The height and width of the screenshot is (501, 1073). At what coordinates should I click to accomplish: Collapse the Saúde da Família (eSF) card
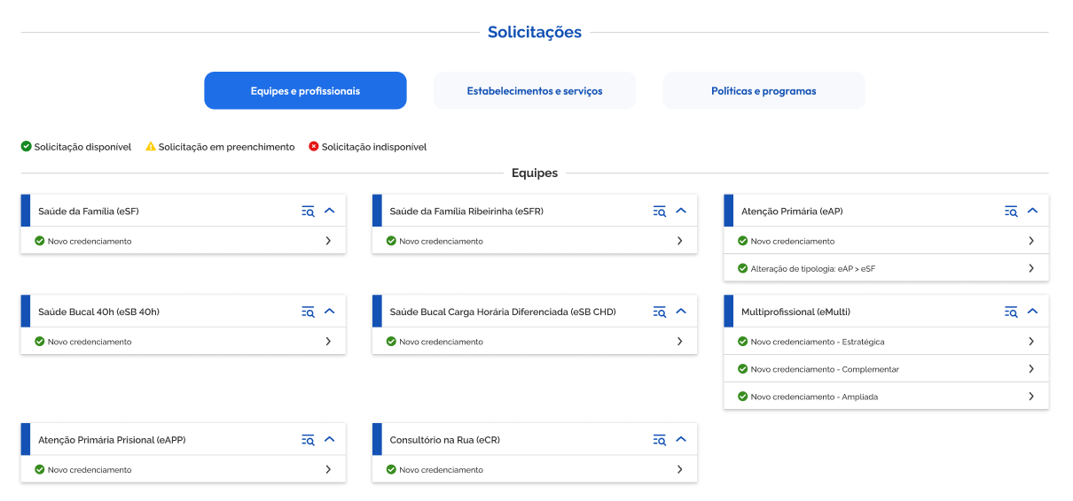329,212
